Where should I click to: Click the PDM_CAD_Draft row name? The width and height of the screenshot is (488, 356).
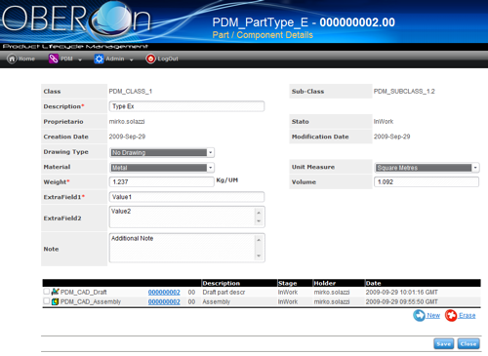84,293
